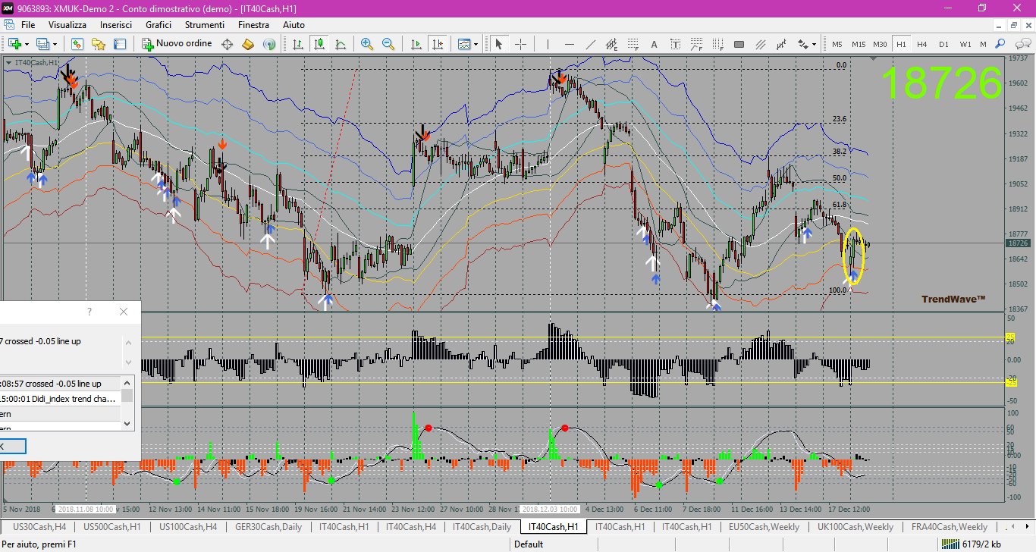The height and width of the screenshot is (552, 1036).
Task: Set timeframe to W1
Action: pos(965,44)
